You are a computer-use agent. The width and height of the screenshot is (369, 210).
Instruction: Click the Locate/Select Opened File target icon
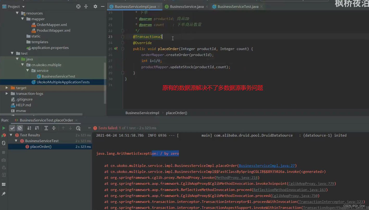pos(78,6)
